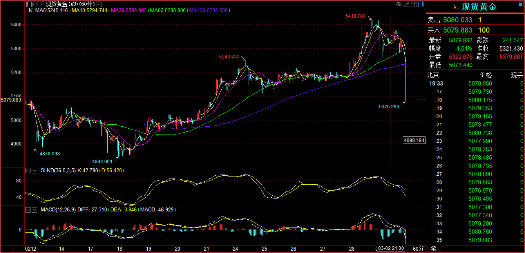Click the 60分 period label at bottom right
525x253 pixels.
point(418,249)
